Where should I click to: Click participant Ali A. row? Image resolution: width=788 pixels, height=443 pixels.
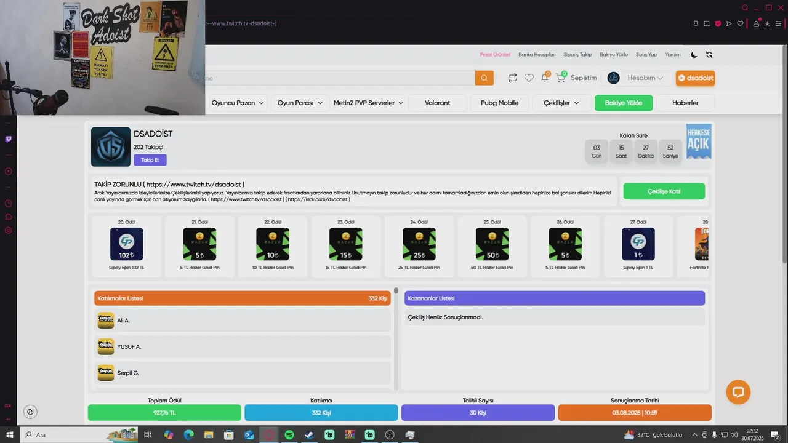tap(243, 321)
